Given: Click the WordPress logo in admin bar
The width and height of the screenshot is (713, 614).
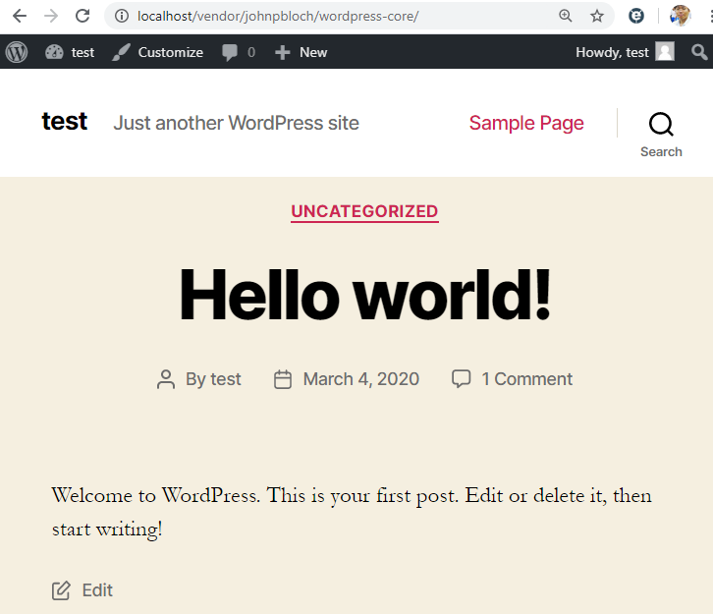Looking at the screenshot, I should [x=17, y=52].
